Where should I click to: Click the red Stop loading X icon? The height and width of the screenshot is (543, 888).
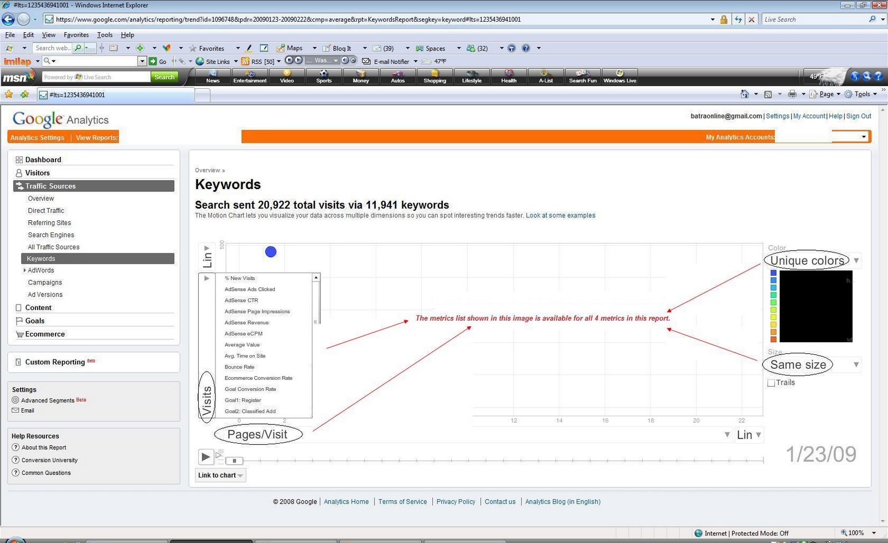tap(751, 19)
